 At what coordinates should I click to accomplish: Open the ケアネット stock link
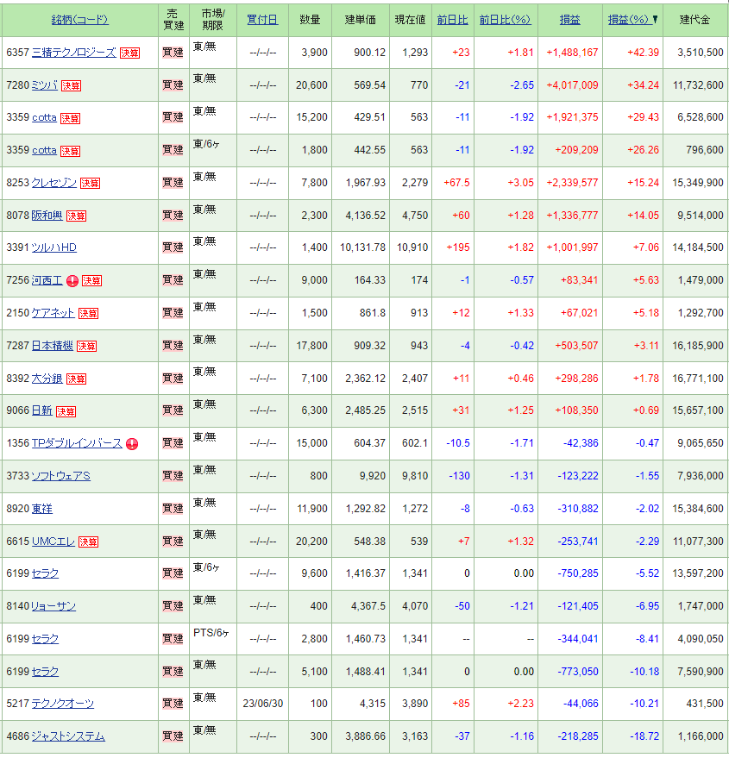(x=53, y=313)
